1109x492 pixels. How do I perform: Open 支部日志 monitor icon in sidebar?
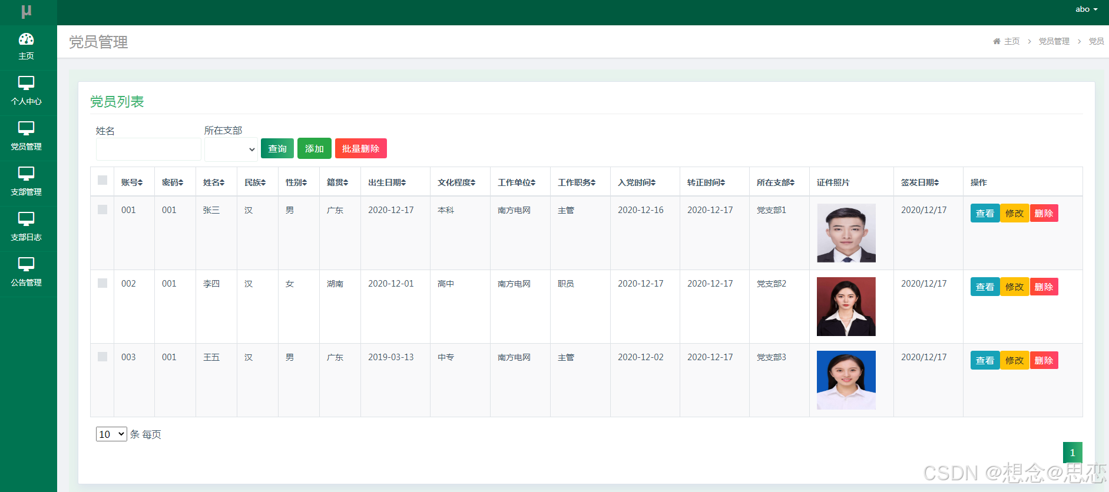pyautogui.click(x=26, y=219)
